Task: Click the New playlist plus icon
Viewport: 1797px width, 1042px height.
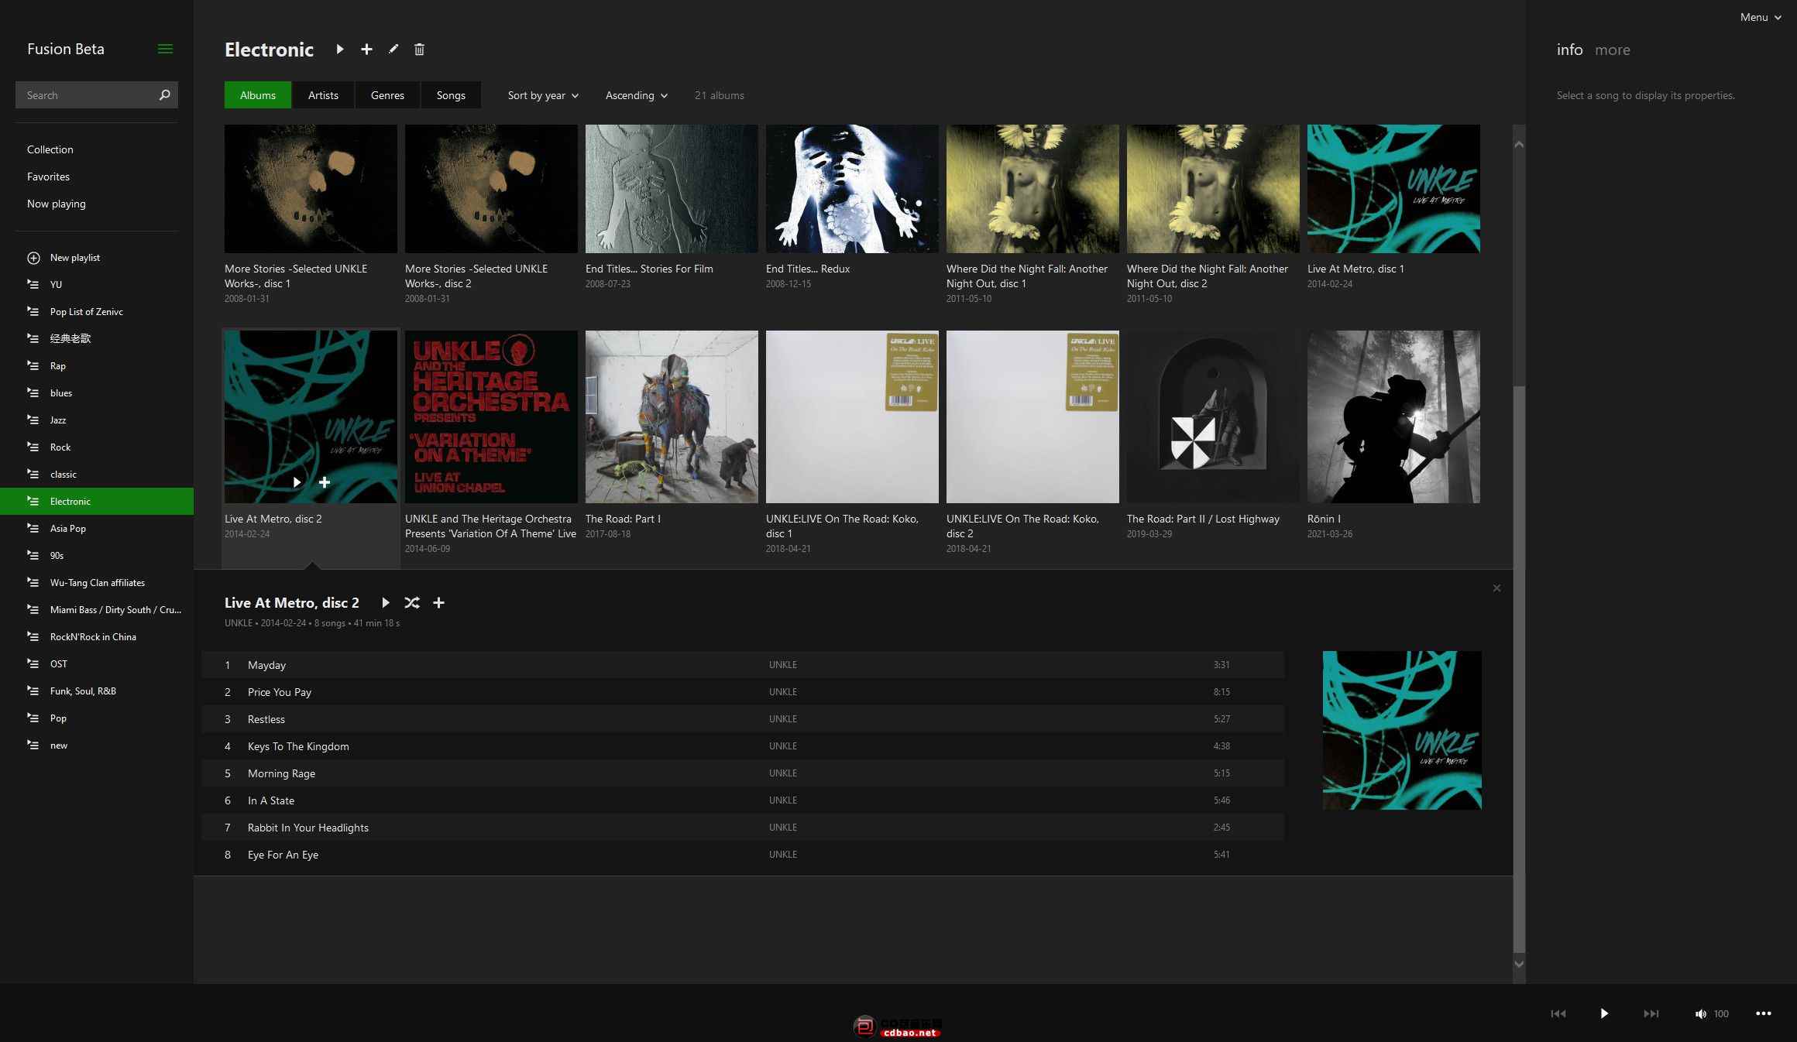Action: tap(33, 258)
